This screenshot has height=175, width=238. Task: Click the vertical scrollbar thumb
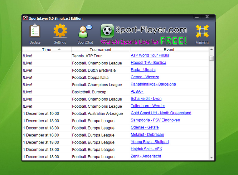click(212, 58)
